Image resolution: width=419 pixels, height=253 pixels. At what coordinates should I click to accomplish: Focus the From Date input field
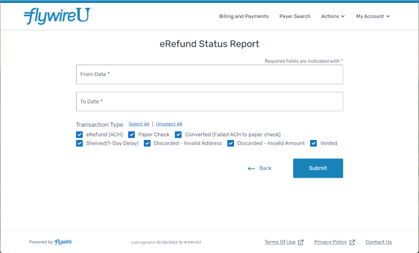click(209, 75)
